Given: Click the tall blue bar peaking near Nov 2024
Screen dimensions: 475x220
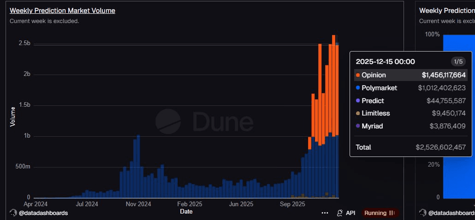Looking at the screenshot, I should [138, 166].
